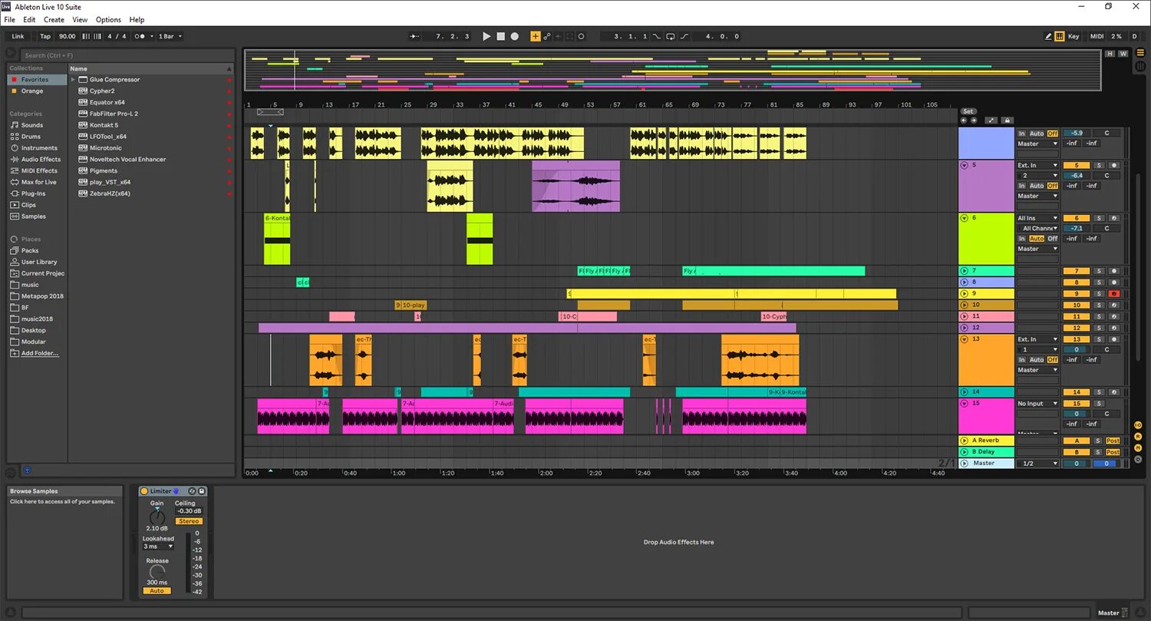The height and width of the screenshot is (621, 1151).
Task: Toggle the Loop switch in transport
Action: click(x=671, y=36)
